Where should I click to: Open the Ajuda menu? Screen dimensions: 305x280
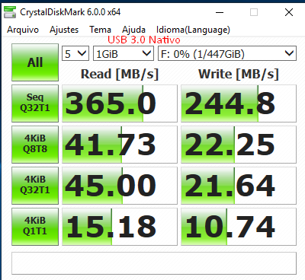coord(133,30)
